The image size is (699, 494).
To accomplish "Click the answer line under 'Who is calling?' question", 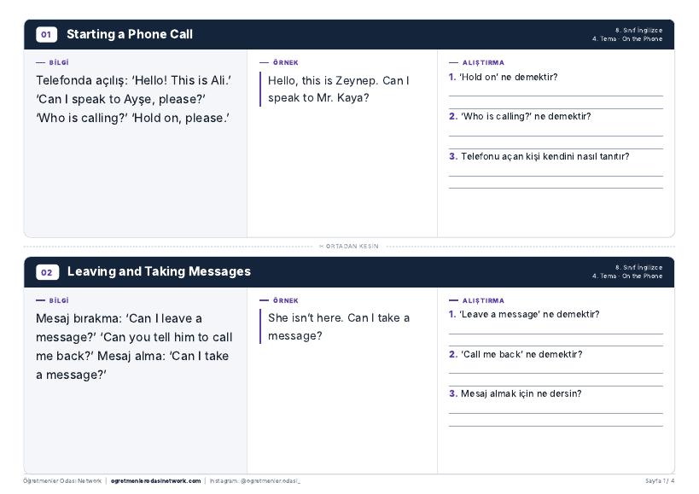I will click(556, 136).
